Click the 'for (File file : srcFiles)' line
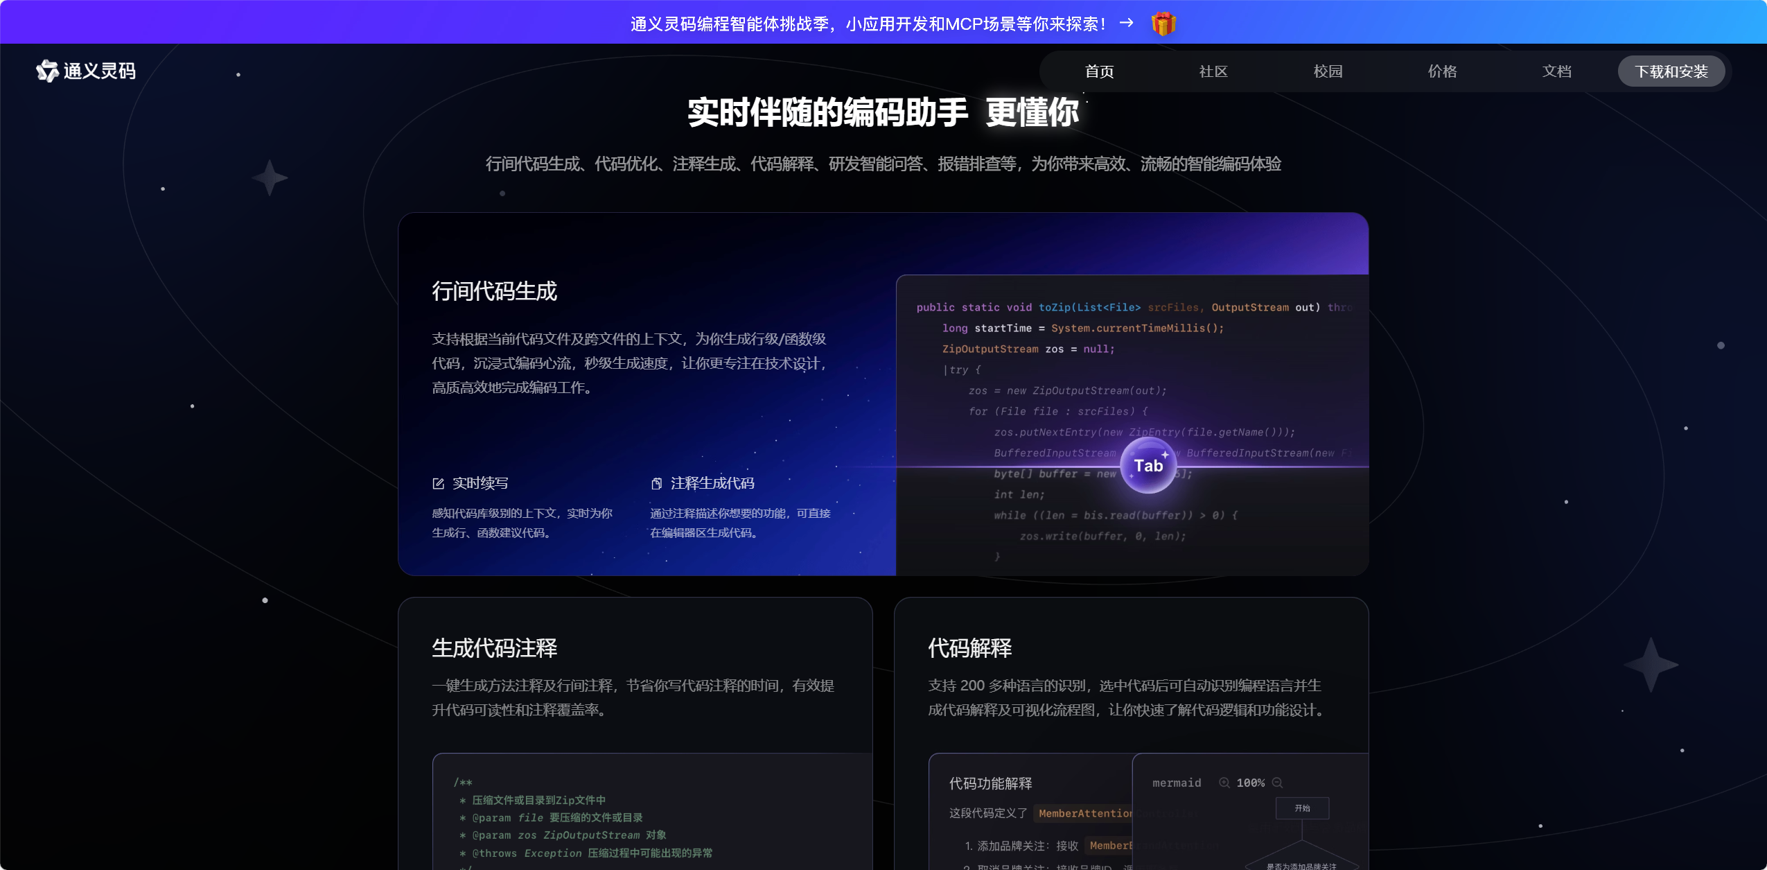 [1058, 411]
